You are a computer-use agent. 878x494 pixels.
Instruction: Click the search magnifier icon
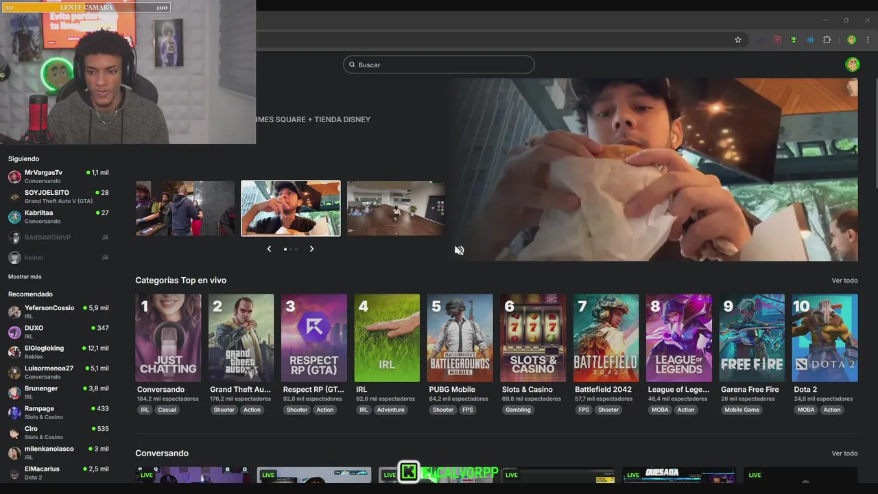(352, 64)
